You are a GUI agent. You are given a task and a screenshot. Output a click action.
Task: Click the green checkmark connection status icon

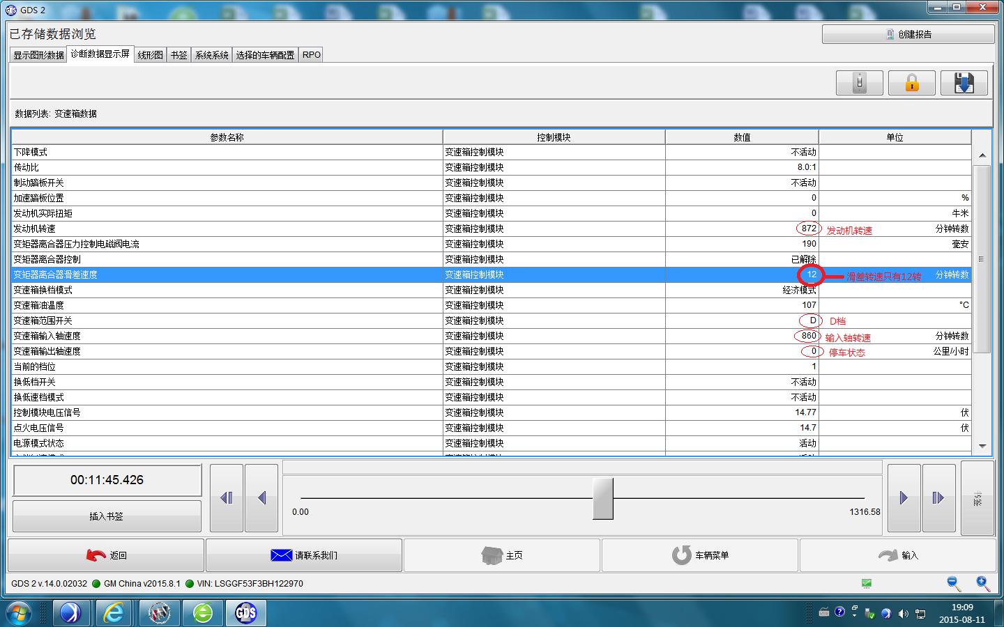[867, 584]
